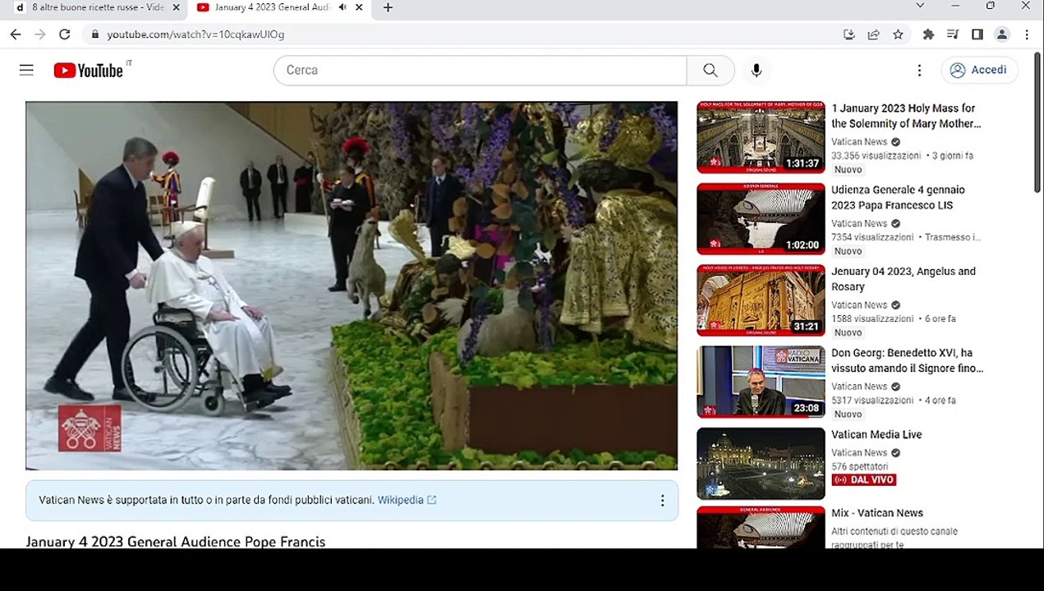The image size is (1044, 591).
Task: Open a new browser tab
Action: pos(388,7)
